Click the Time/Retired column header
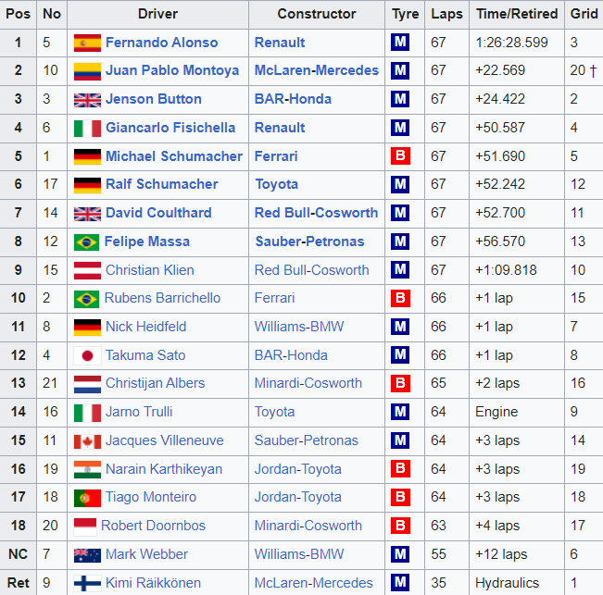This screenshot has width=603, height=595. [517, 14]
